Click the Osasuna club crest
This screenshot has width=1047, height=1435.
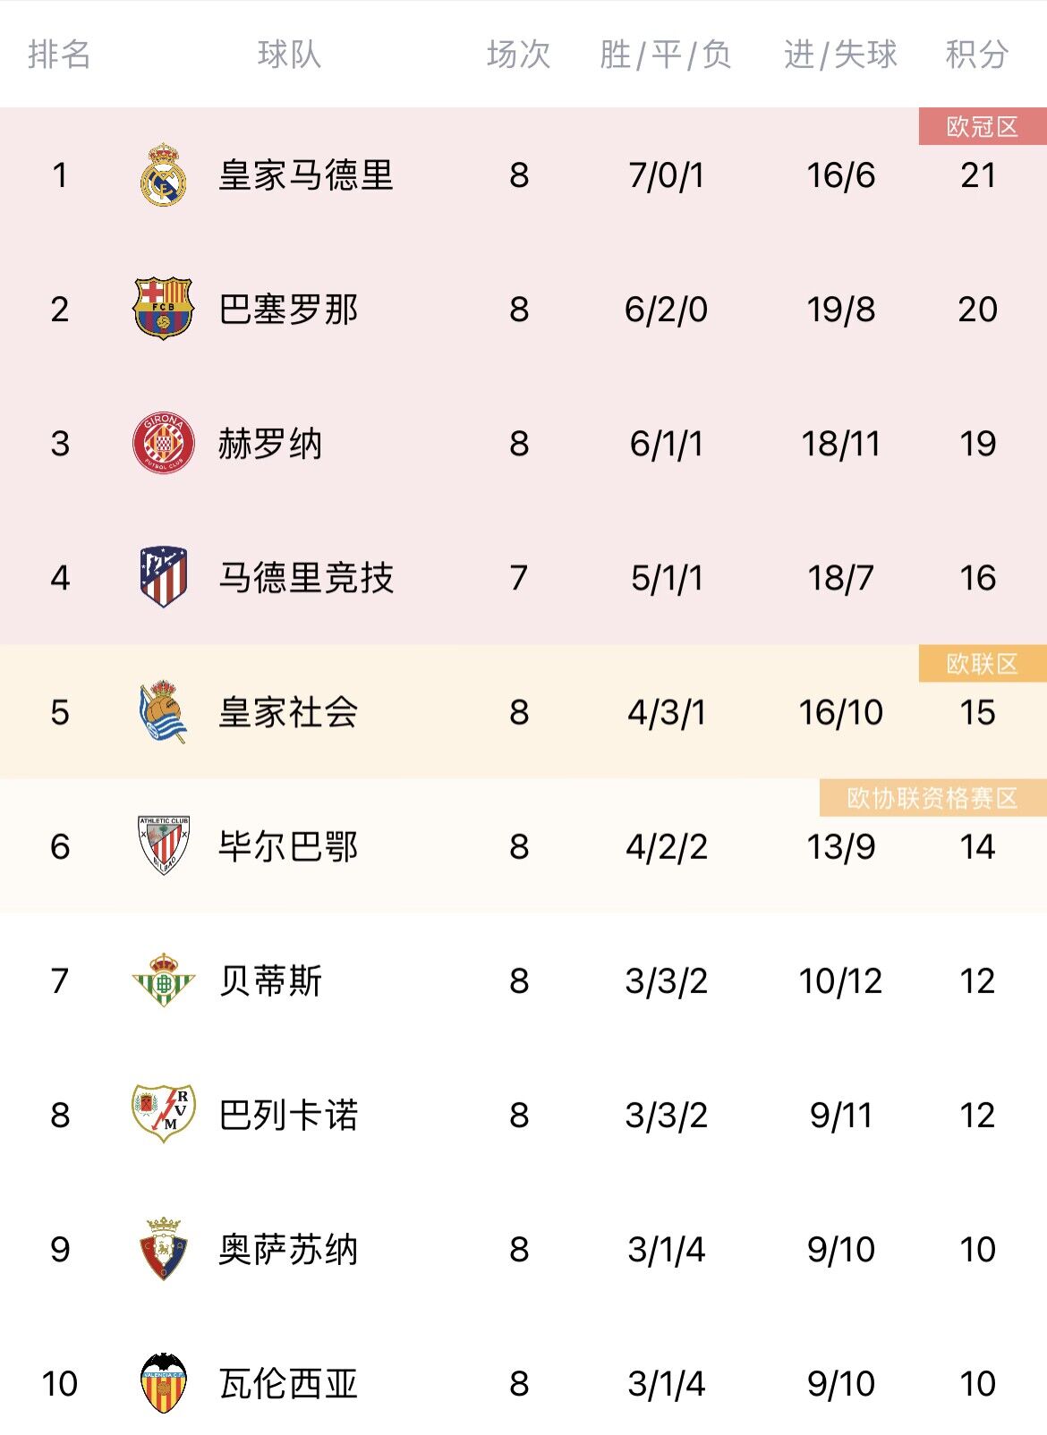[x=164, y=1248]
